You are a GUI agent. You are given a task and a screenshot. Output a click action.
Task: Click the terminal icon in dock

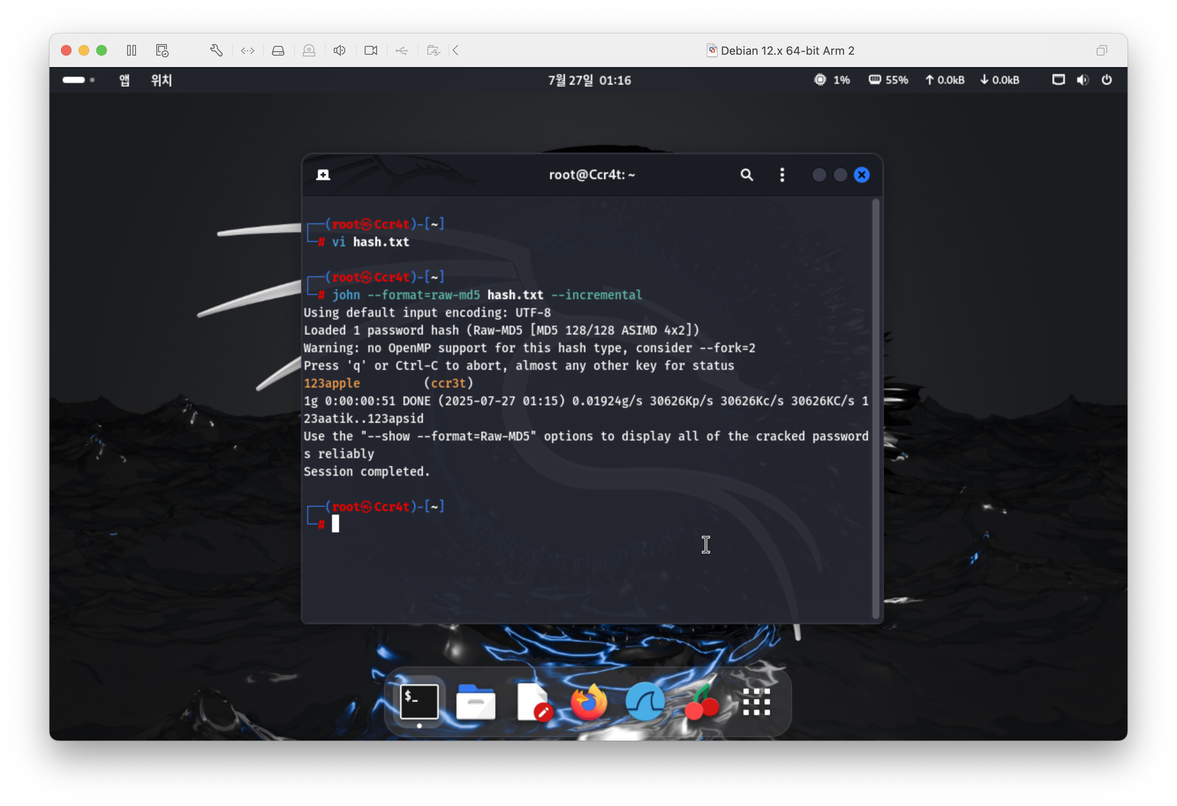tap(419, 702)
